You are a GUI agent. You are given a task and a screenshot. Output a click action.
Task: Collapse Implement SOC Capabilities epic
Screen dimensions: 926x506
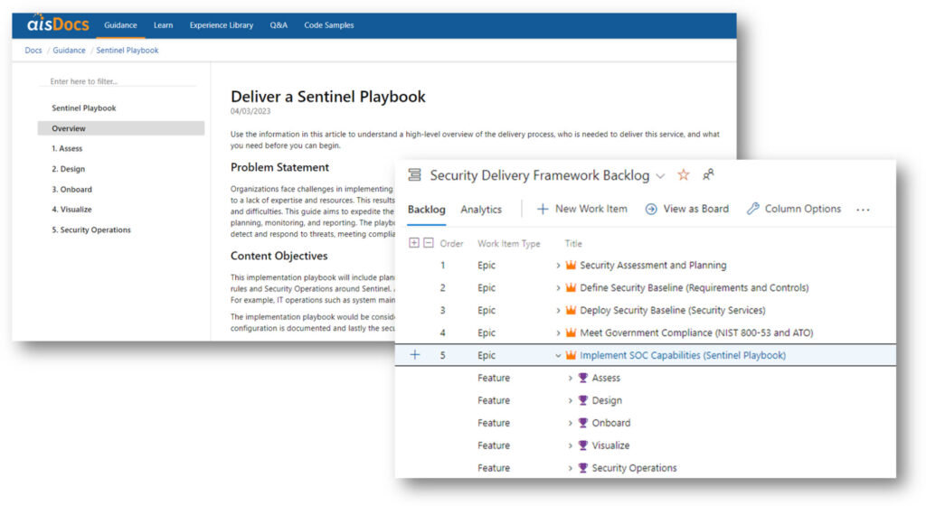coord(558,355)
